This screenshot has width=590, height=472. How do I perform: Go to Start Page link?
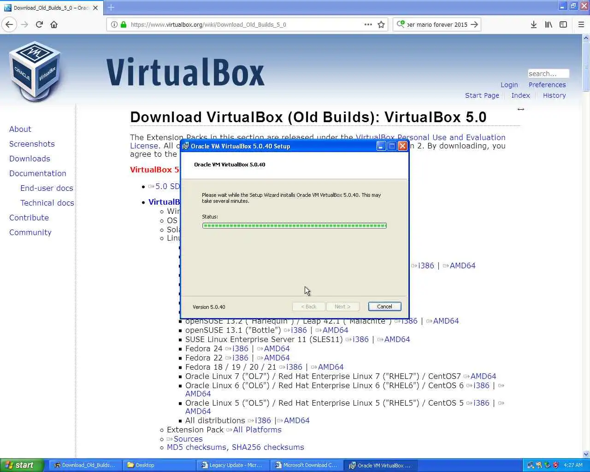[482, 95]
